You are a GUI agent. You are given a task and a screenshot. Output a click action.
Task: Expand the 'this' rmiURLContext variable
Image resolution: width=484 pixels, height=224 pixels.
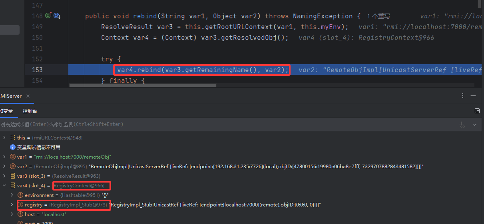coord(4,138)
